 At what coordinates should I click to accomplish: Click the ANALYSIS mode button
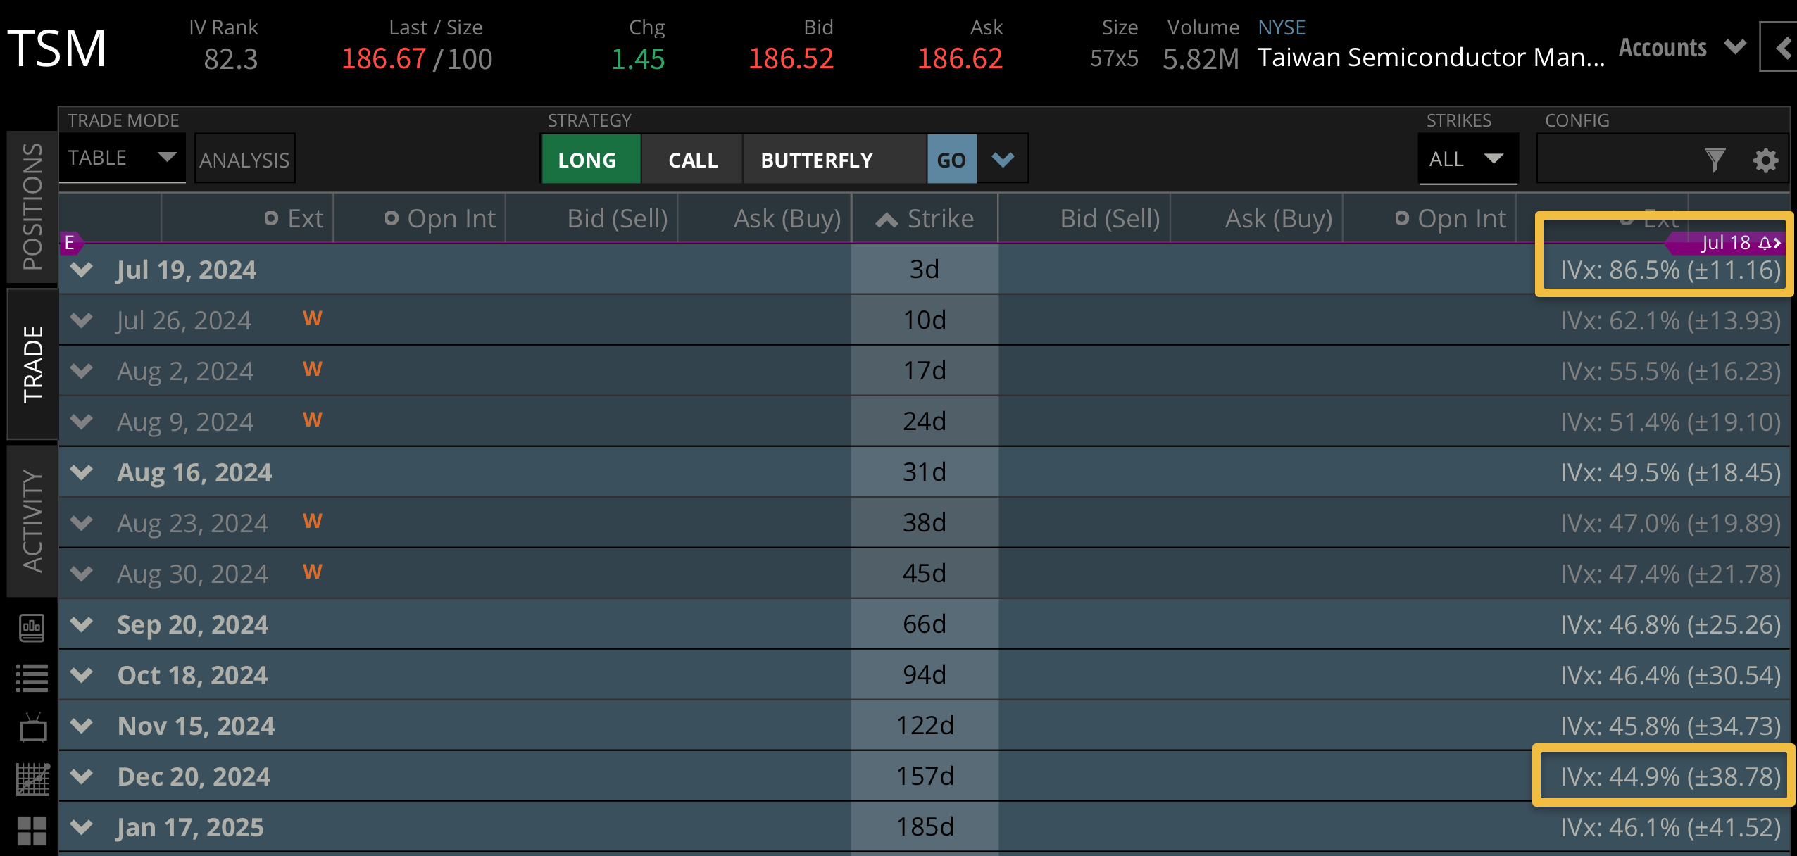coord(244,160)
